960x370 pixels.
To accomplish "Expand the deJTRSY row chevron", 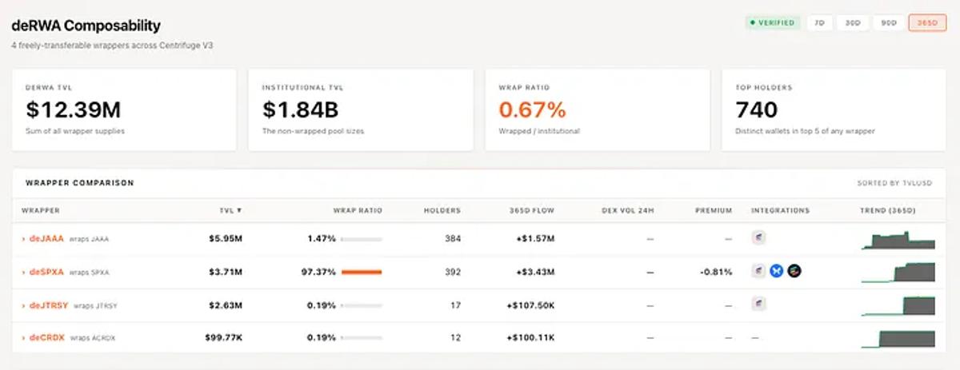I will tap(23, 304).
